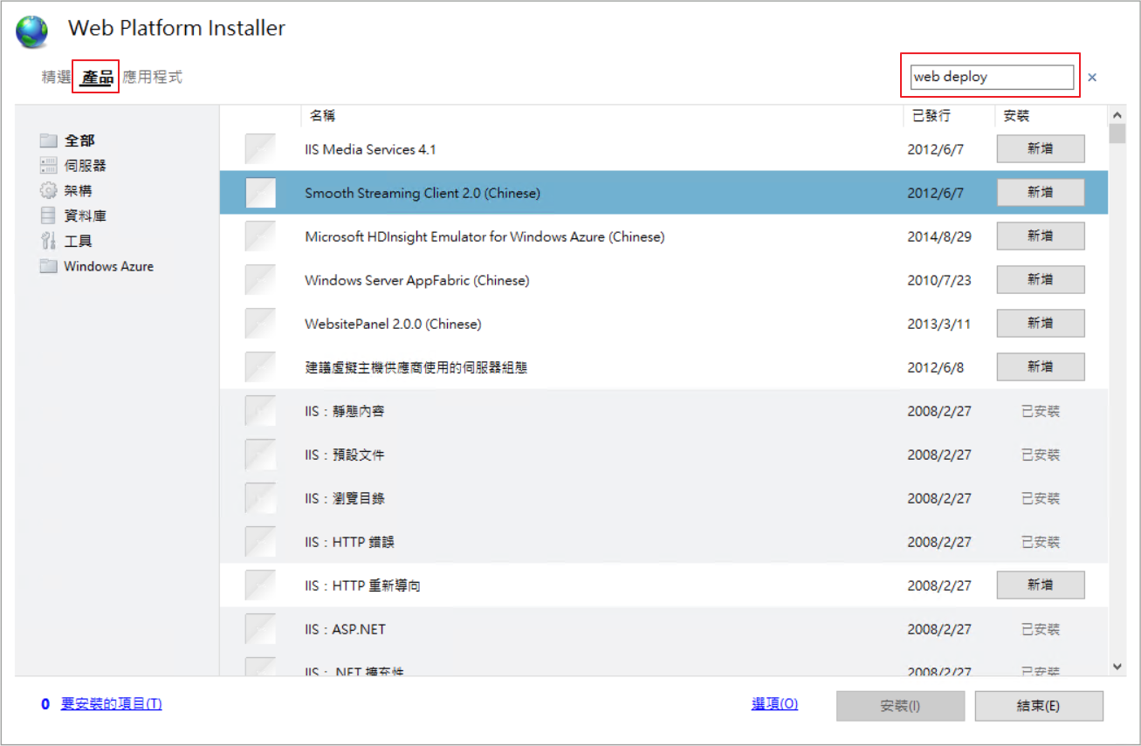The width and height of the screenshot is (1141, 746).
Task: Open the 要安裝的項目 link
Action: point(111,704)
